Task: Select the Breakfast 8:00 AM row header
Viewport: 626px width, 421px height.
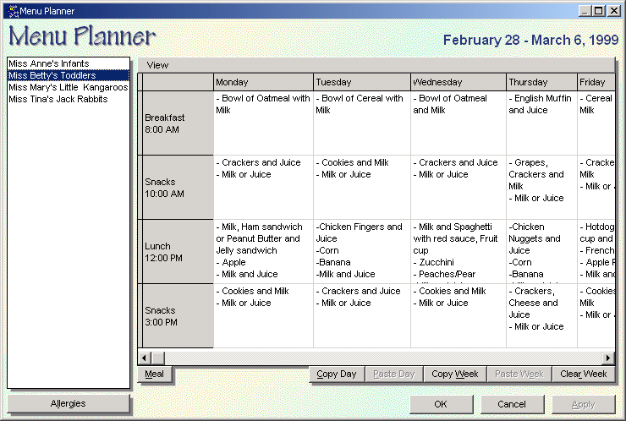Action: point(175,123)
